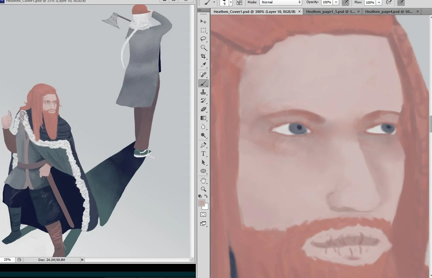Select the Brush tool in toolbox
432x278 pixels.
tap(203, 83)
